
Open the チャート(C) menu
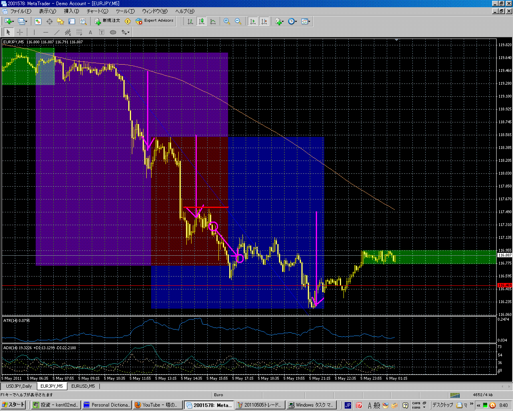[97, 11]
